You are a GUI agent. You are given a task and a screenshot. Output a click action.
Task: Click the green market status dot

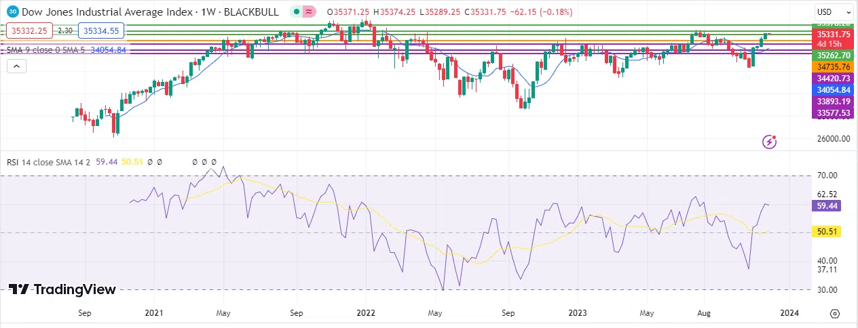[295, 12]
